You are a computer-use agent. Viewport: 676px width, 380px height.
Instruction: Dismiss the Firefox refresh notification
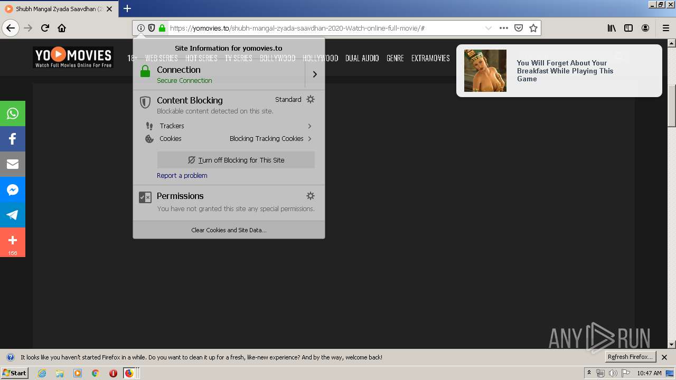click(664, 357)
